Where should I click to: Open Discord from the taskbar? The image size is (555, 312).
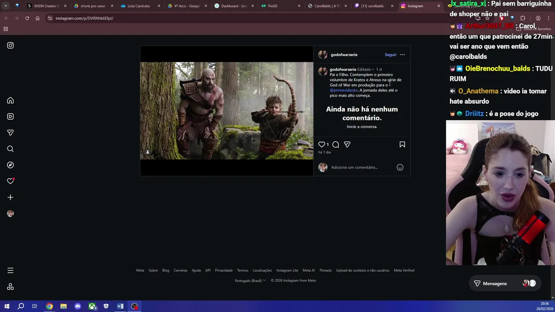click(78, 306)
